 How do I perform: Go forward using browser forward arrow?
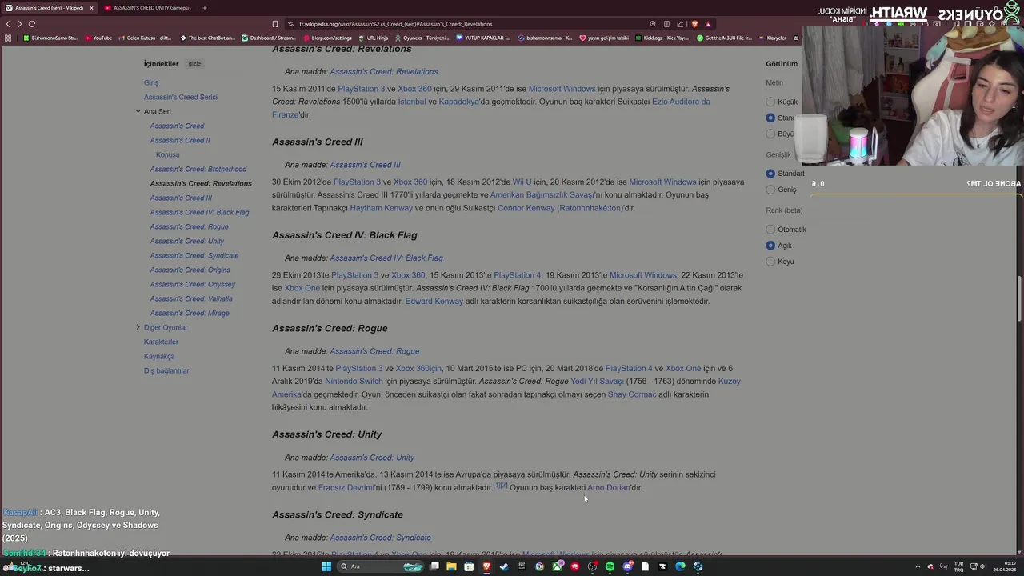(19, 24)
